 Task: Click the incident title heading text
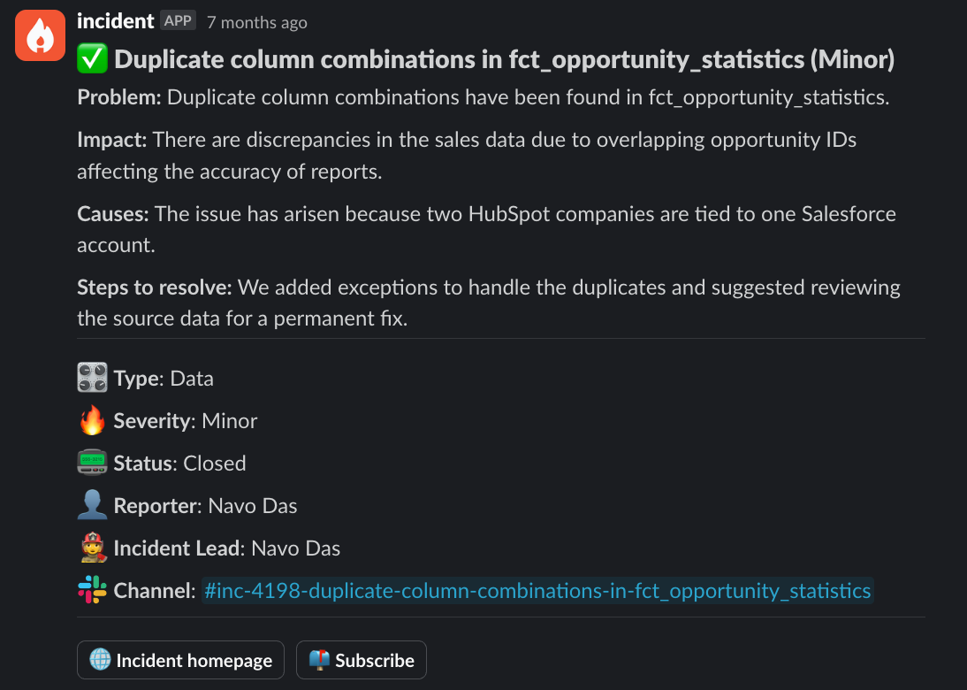pos(504,59)
